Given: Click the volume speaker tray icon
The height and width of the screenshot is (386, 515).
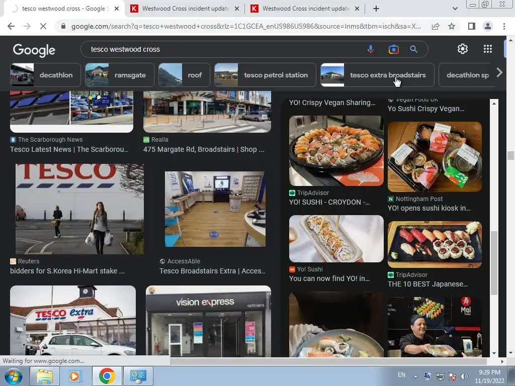Looking at the screenshot, I should pyautogui.click(x=464, y=376).
